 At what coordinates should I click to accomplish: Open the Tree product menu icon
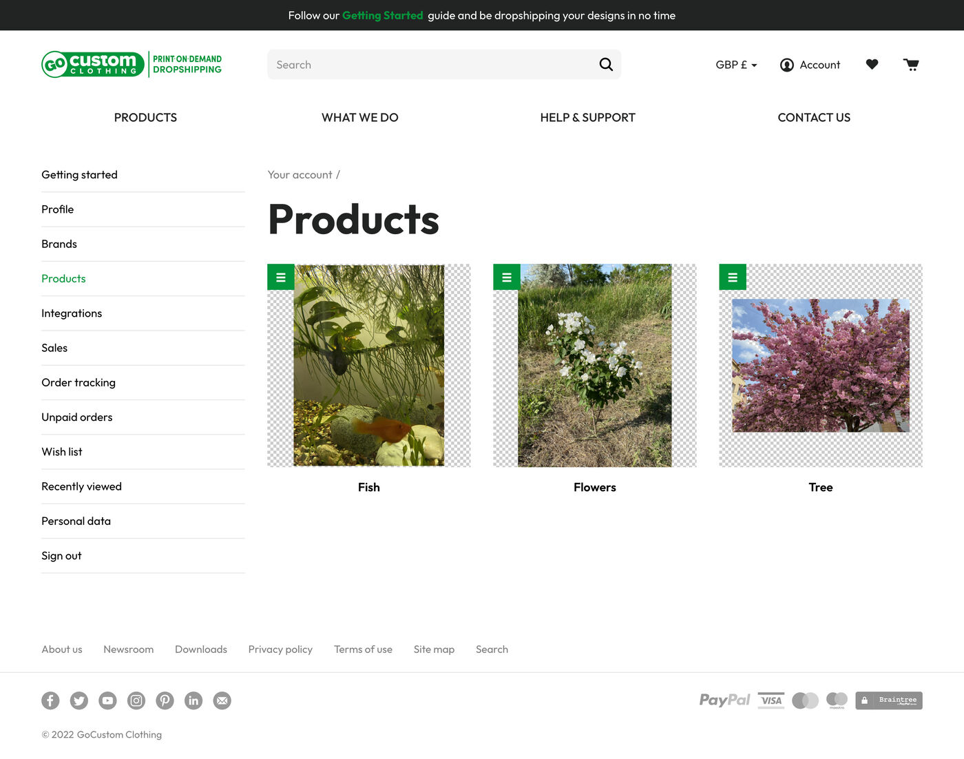coord(733,278)
